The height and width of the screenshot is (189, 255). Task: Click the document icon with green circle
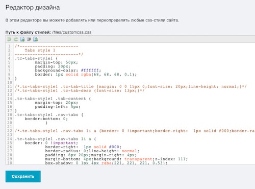(x=22, y=39)
